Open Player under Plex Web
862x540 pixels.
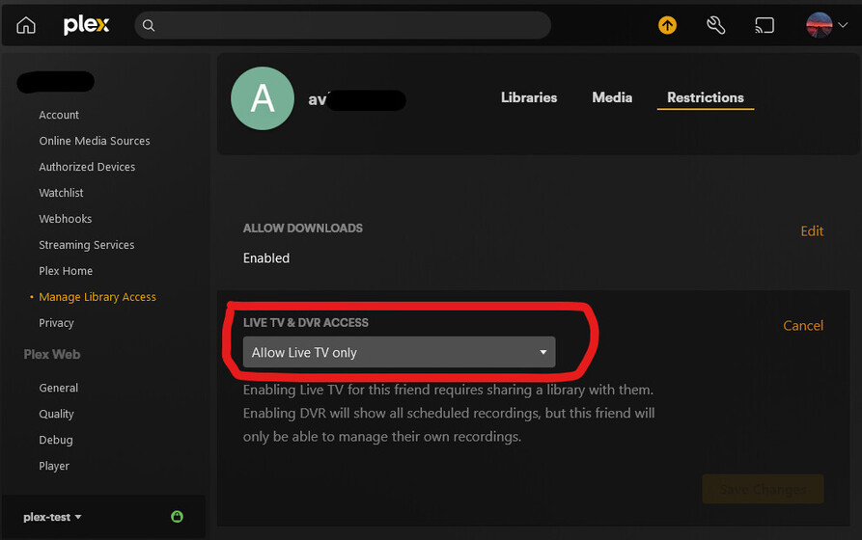point(54,466)
